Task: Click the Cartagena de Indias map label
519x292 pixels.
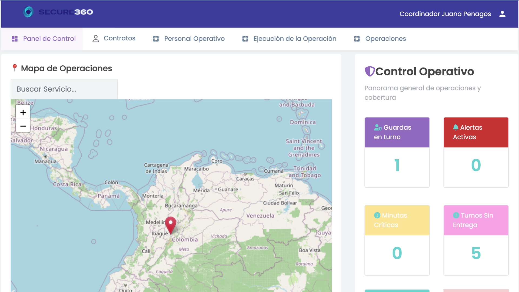Action: coord(156,168)
